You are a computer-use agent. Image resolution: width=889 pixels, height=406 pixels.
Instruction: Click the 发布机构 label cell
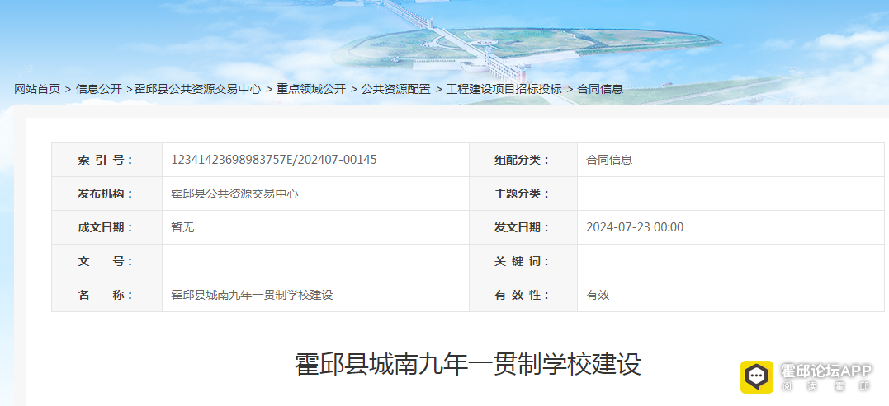(x=107, y=194)
